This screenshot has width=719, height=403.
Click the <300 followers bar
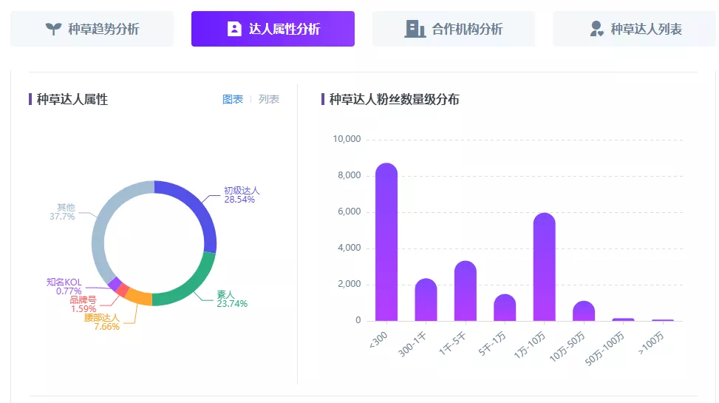pos(386,242)
